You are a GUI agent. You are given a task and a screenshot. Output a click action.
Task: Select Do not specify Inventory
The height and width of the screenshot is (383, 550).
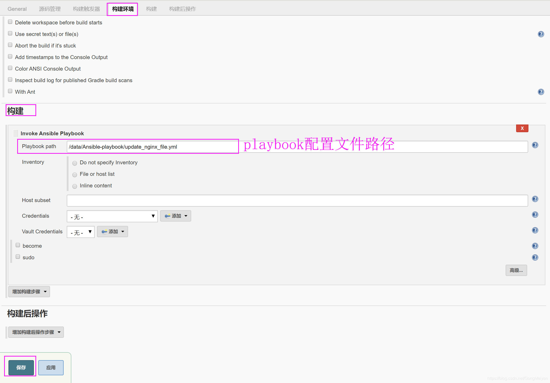75,163
